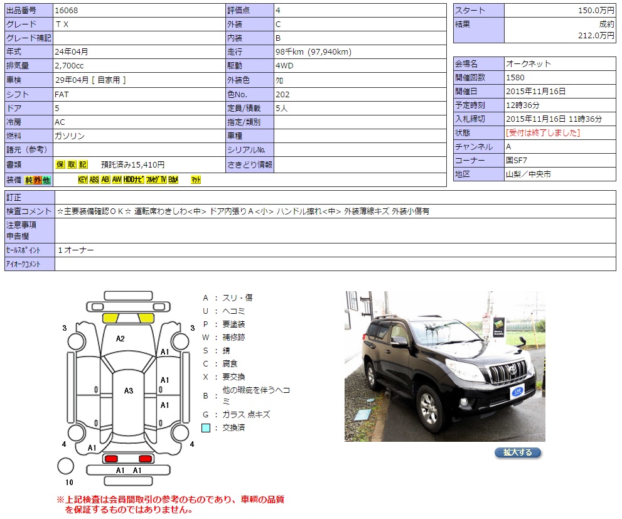Image resolution: width=622 pixels, height=519 pixels.
Task: Click the 保 document badge
Action: [60, 164]
